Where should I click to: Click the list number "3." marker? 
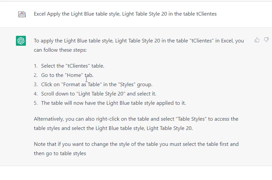pos(36,85)
